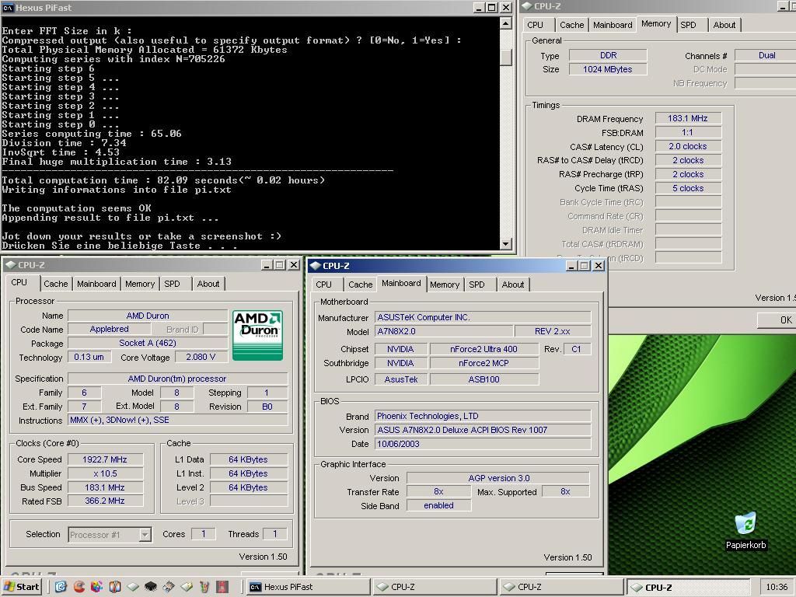This screenshot has width=796, height=597.
Task: Switch to CPU tab in Mainboard CPU-Z window
Action: 323,285
